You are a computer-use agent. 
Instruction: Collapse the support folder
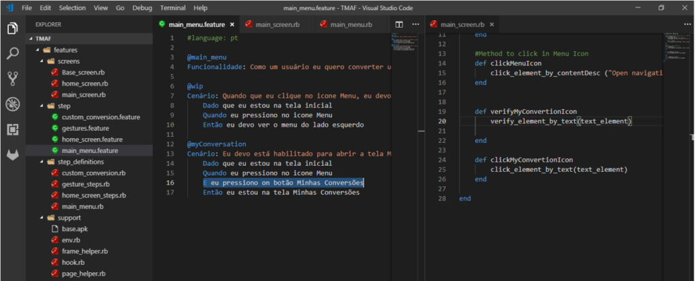pyautogui.click(x=42, y=218)
